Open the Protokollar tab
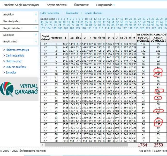This screenshot has height=156, width=167. click(72, 13)
